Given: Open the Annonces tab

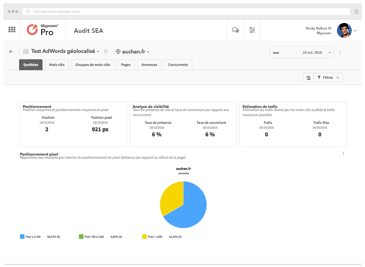Looking at the screenshot, I should (x=149, y=65).
